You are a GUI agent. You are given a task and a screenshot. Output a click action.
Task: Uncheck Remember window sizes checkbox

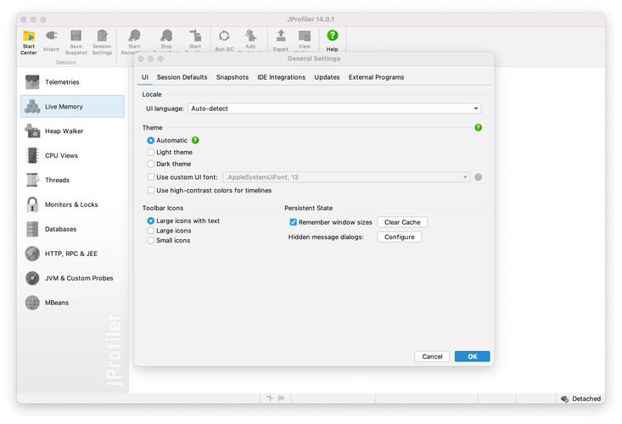[x=293, y=222]
